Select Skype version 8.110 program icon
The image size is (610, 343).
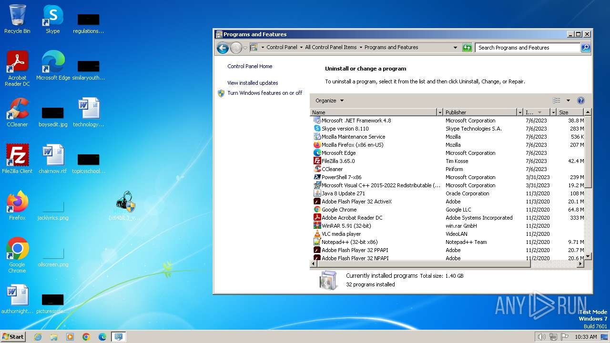(x=317, y=129)
